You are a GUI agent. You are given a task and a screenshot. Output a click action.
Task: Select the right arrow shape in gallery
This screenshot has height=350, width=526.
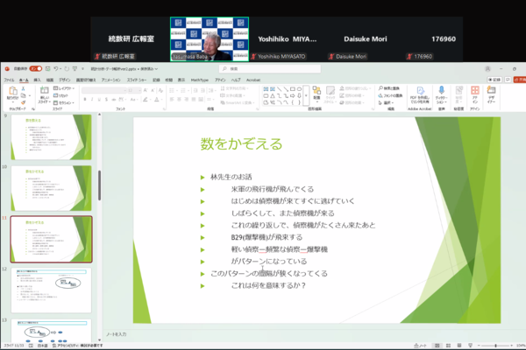pos(293,95)
